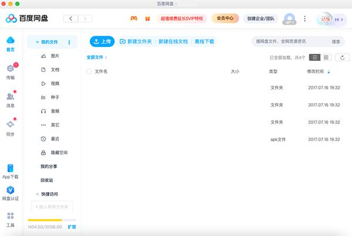
Task: Click the 上传 upload button
Action: point(102,42)
